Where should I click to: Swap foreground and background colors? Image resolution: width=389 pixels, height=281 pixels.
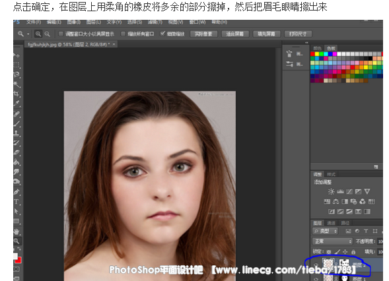19,249
